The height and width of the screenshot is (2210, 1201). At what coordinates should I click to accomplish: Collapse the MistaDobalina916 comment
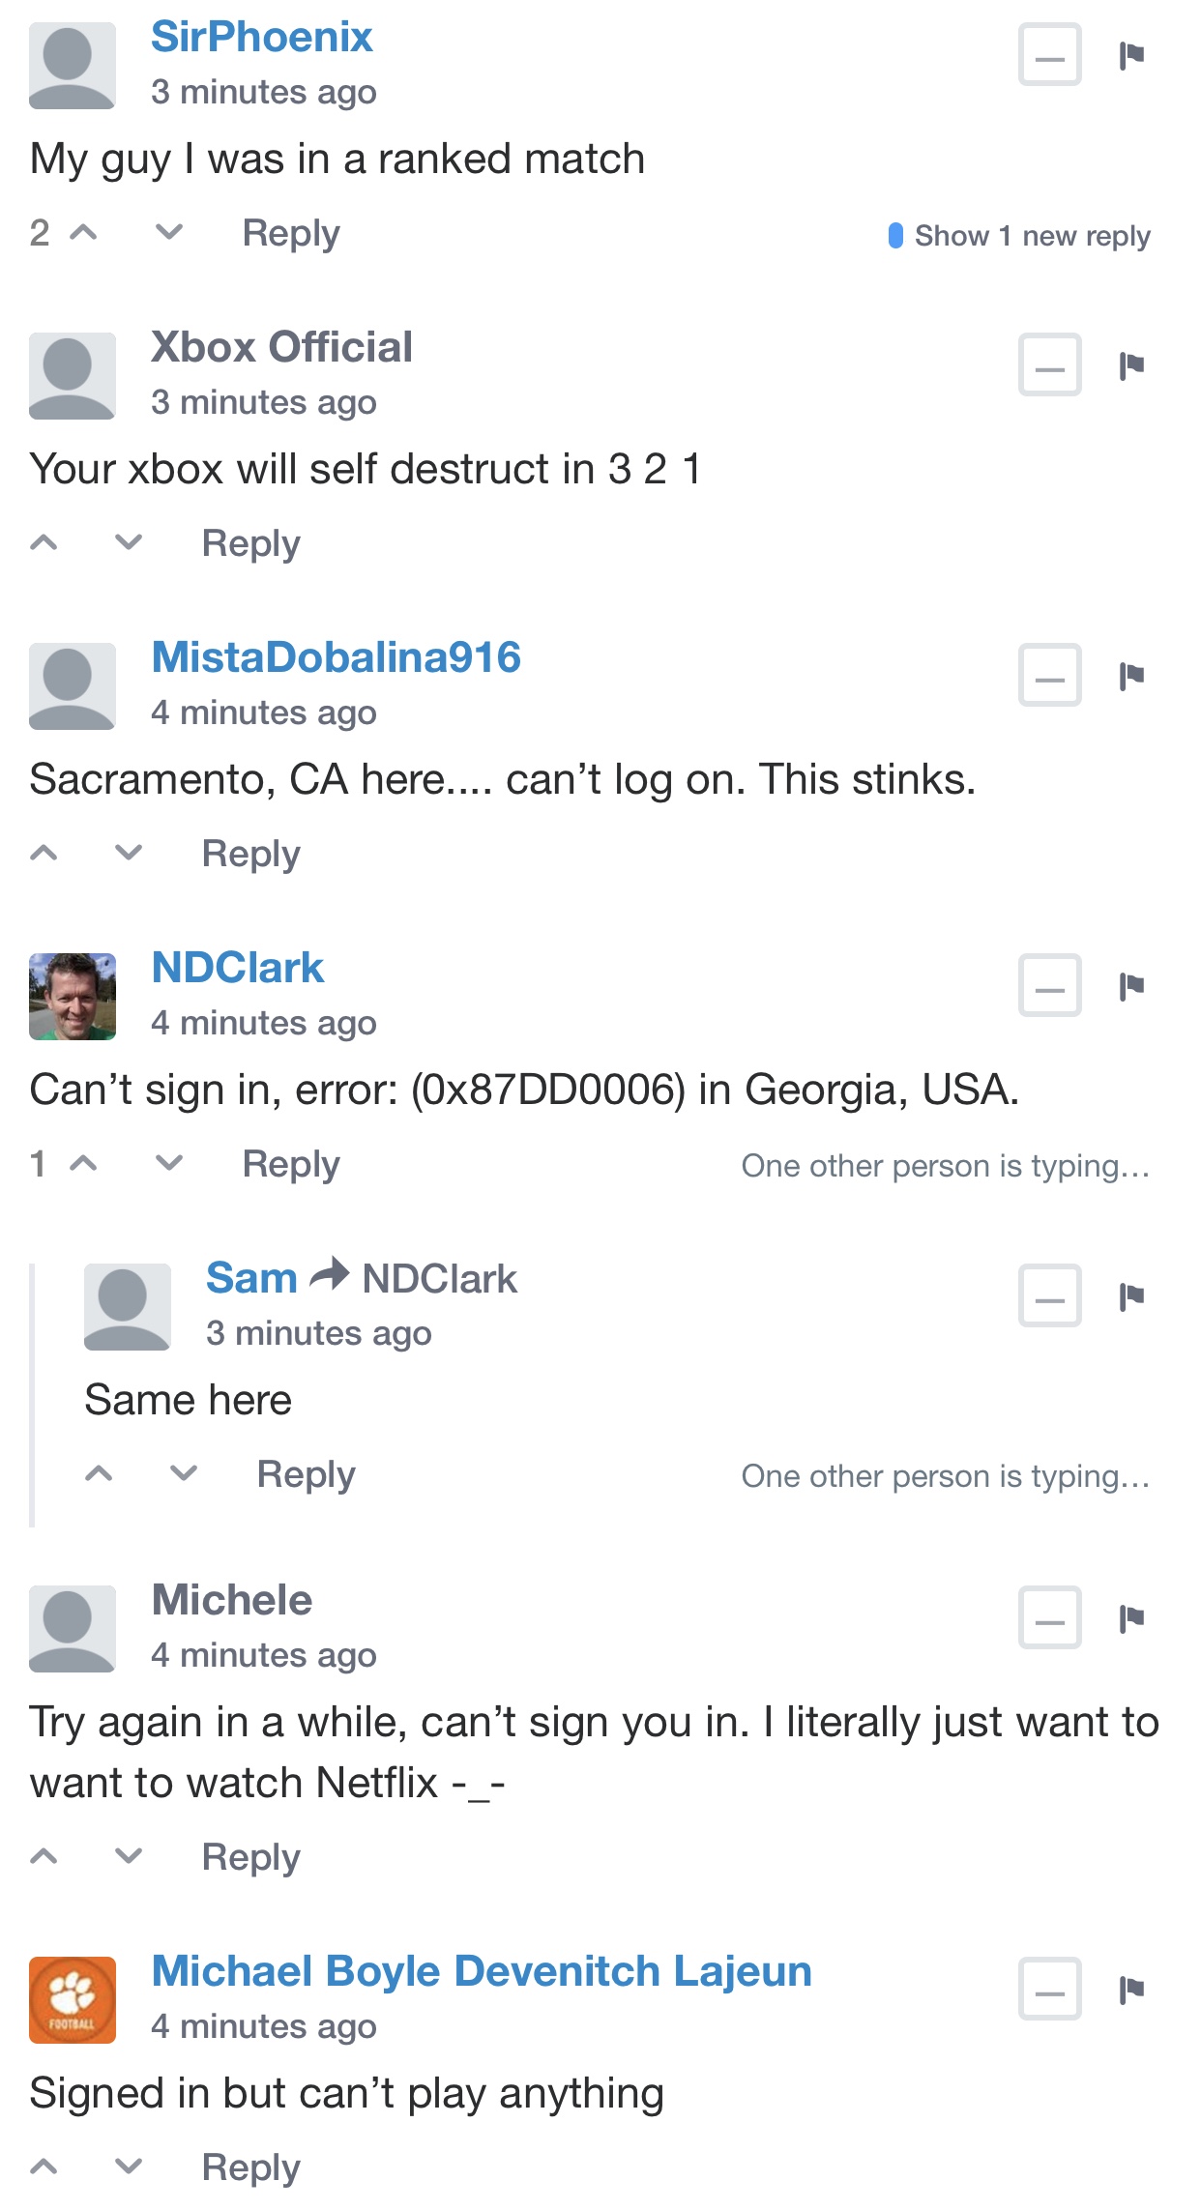pyautogui.click(x=1049, y=676)
